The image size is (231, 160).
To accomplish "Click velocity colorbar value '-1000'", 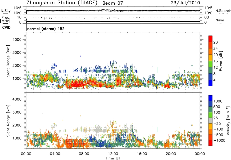I will (219, 140).
